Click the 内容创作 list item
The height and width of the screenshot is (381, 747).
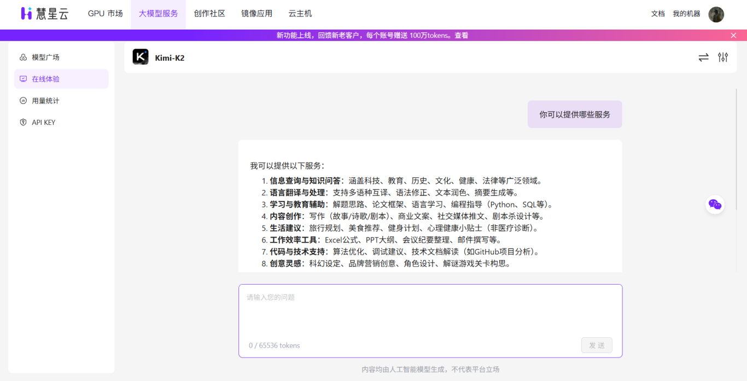pos(403,216)
